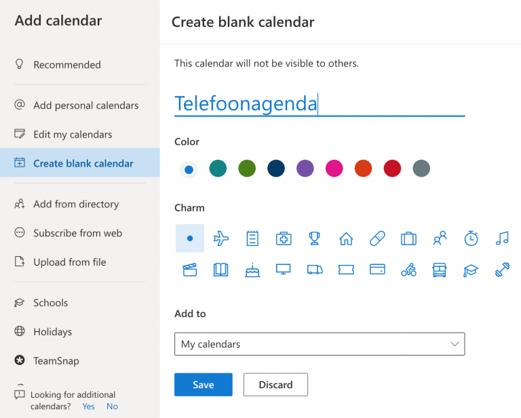The width and height of the screenshot is (521, 418).
Task: Choose the teal calendar color
Action: (218, 168)
